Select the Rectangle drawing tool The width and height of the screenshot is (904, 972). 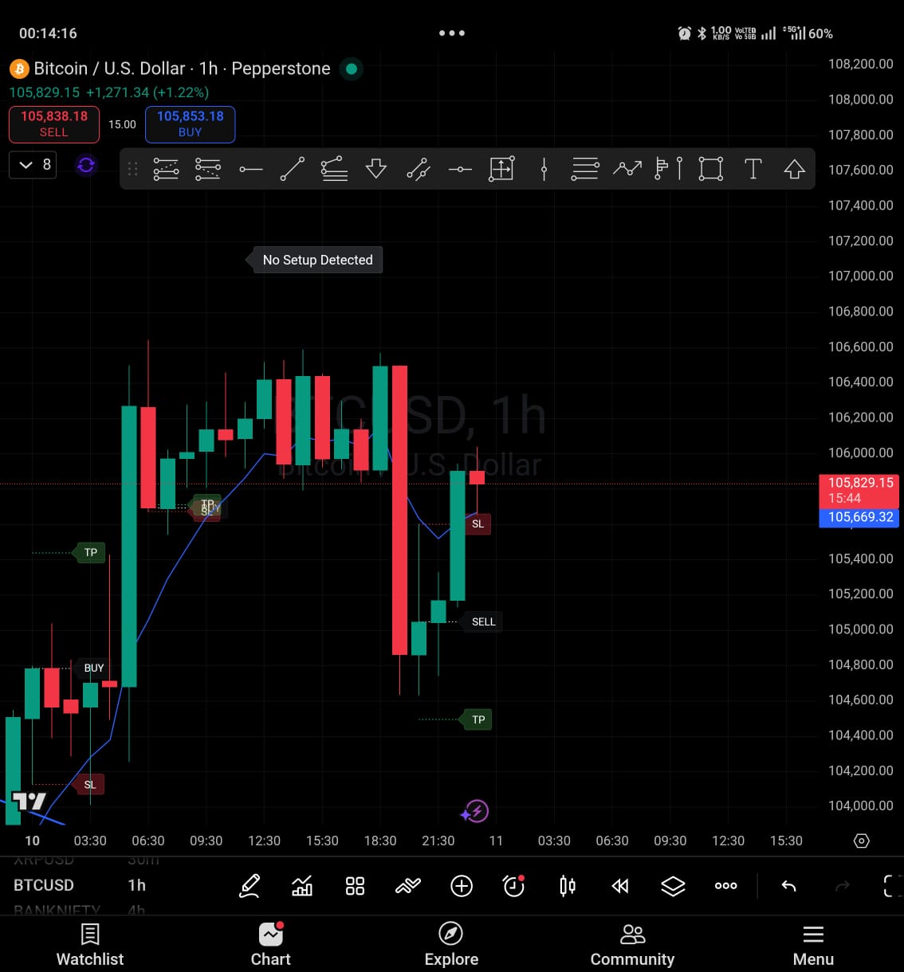pyautogui.click(x=710, y=169)
